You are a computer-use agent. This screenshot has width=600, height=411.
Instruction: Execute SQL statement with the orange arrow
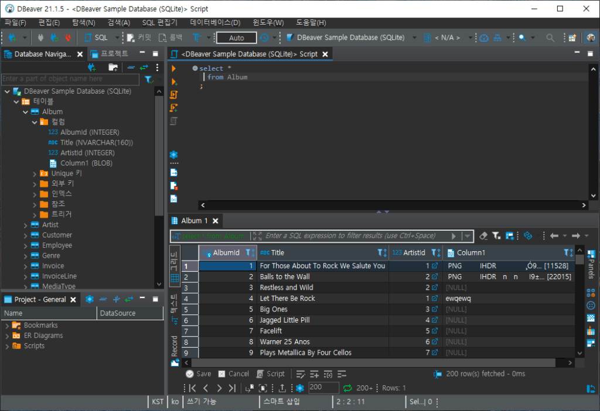point(173,68)
